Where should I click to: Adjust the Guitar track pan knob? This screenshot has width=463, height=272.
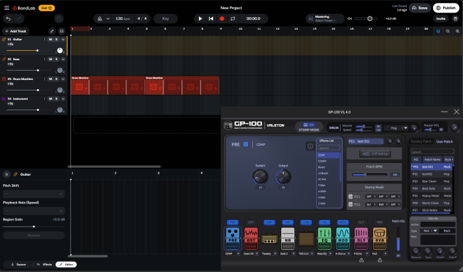point(60,50)
